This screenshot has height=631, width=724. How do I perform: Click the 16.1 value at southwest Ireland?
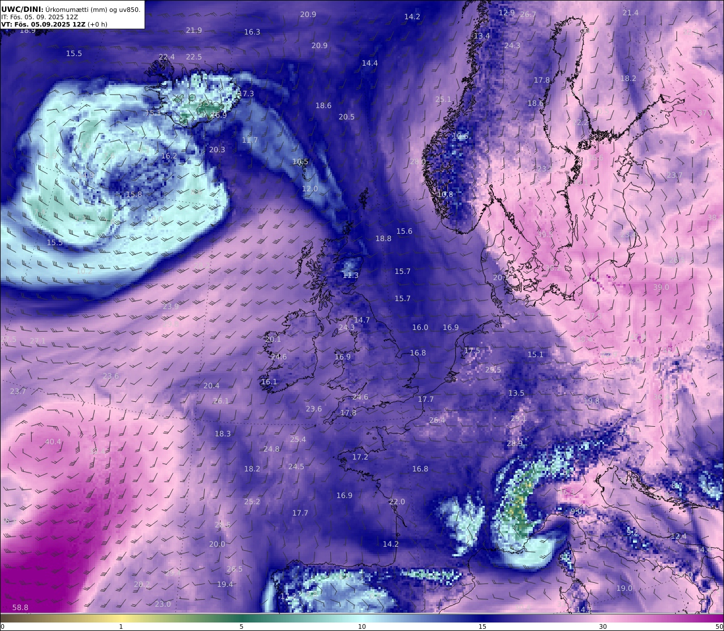[269, 381]
